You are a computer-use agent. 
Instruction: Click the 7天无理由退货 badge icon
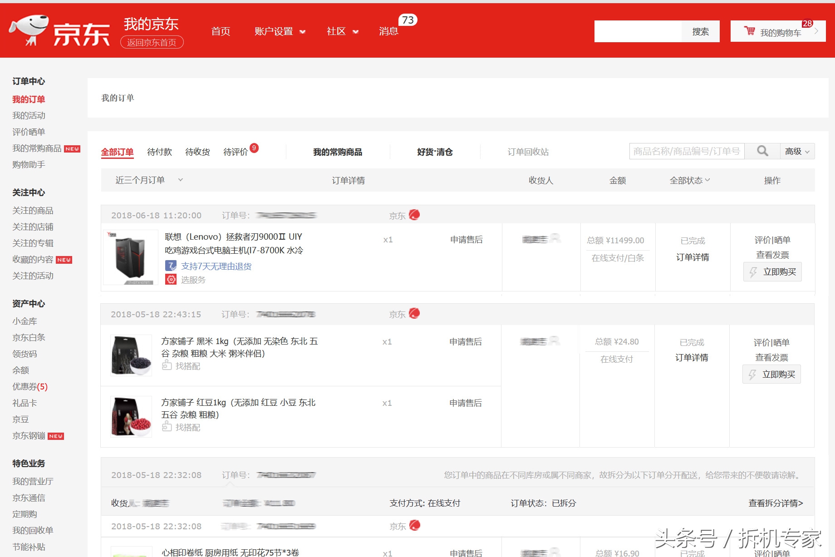(171, 266)
